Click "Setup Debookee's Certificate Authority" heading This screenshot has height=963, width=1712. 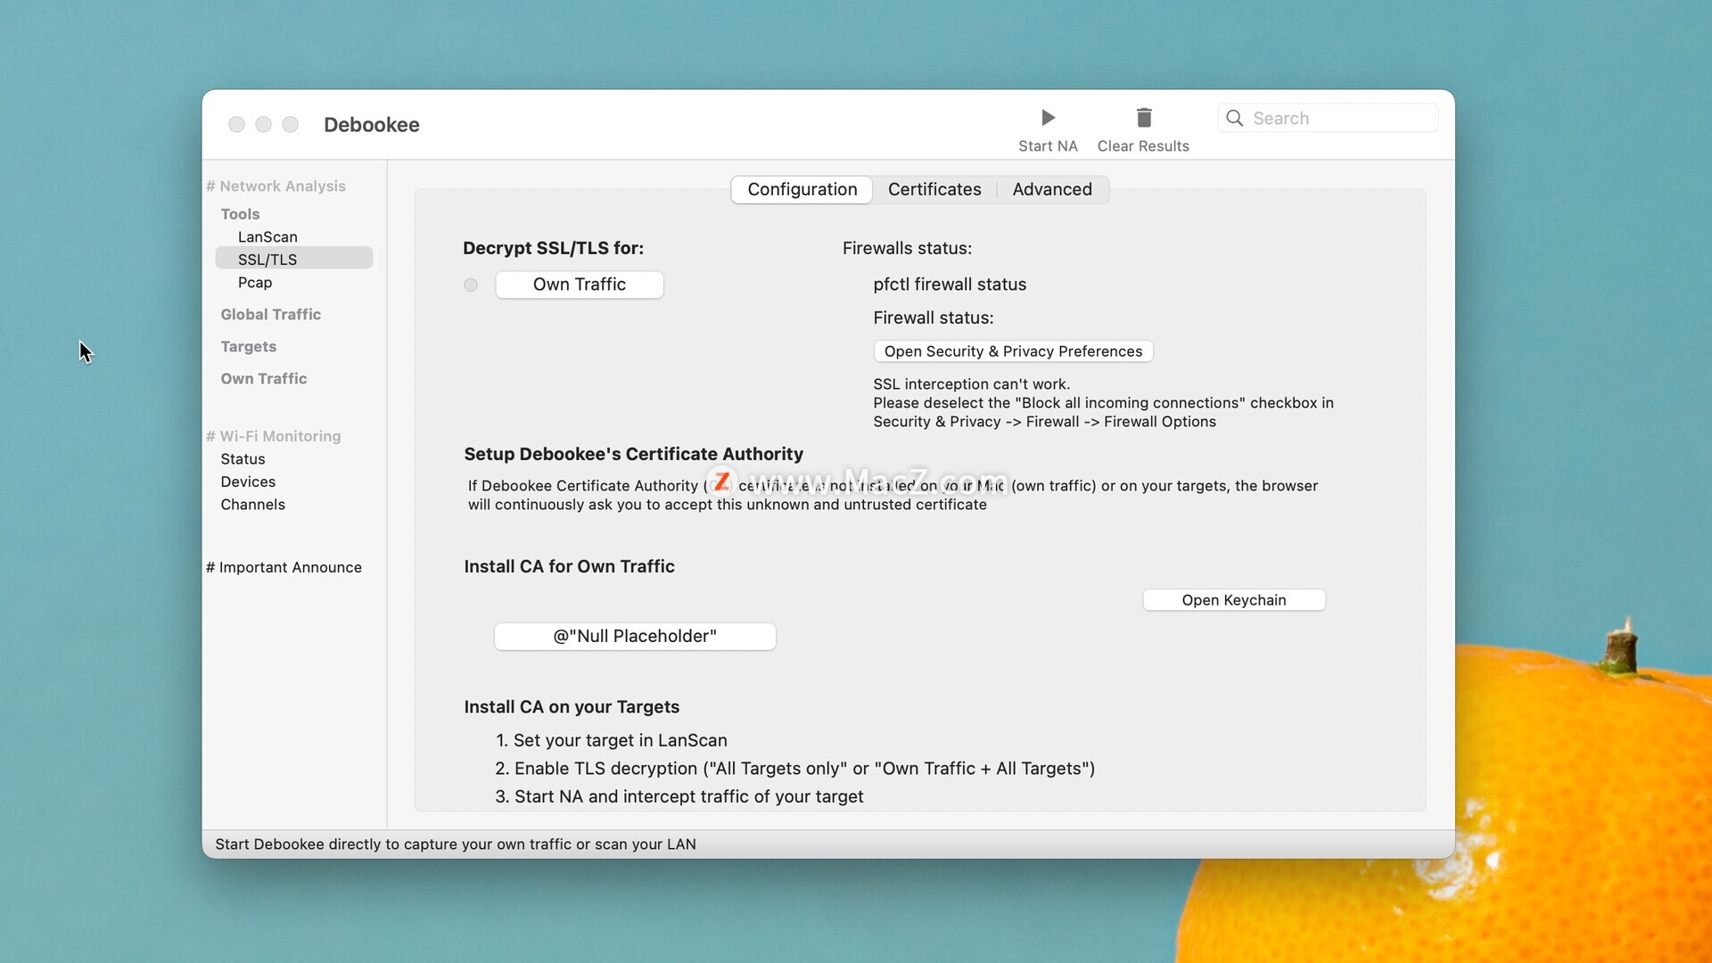[633, 455]
